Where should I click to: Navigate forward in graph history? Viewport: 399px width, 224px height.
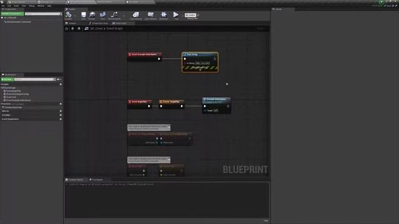click(79, 29)
